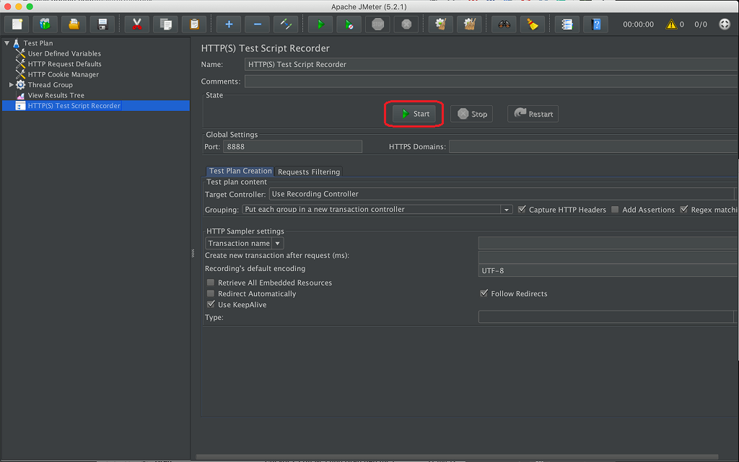Click the HTTPS Domains field
Viewport: 739px width, 462px height.
(593, 147)
